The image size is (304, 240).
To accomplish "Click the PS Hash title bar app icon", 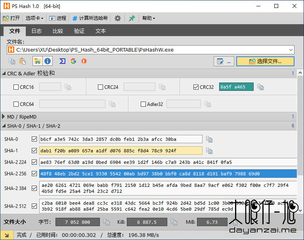I will point(7,6).
